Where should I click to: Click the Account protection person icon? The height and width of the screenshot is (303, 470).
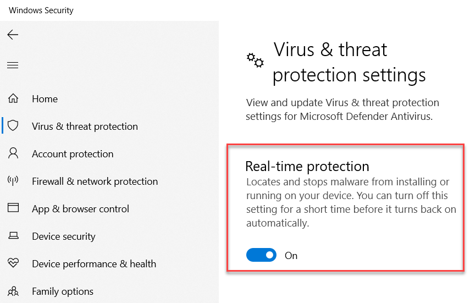(x=13, y=153)
